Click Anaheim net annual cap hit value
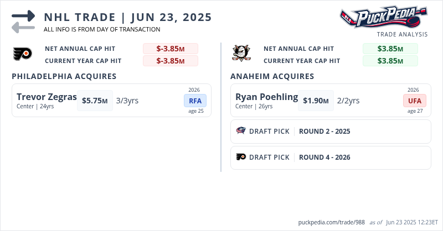This screenshot has height=231, width=443. [390, 49]
